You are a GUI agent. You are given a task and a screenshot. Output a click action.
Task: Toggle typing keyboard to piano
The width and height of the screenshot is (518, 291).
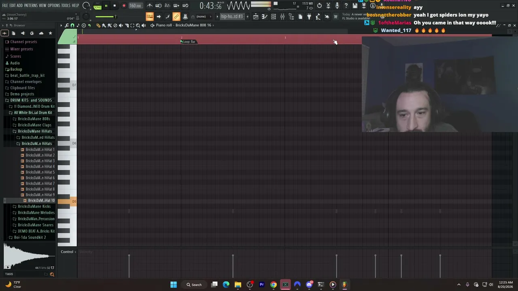pyautogui.click(x=150, y=17)
